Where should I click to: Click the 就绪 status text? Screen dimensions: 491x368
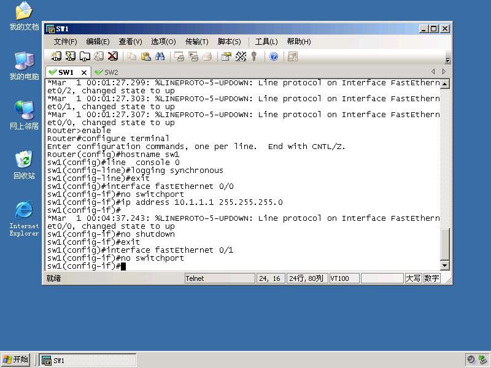(53, 278)
